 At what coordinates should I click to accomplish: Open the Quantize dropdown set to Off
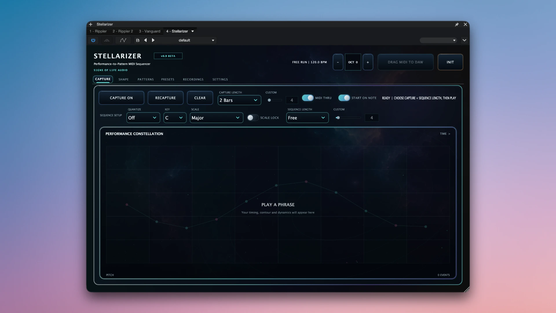click(143, 118)
